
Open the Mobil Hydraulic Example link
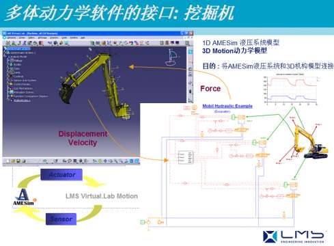[227, 106]
